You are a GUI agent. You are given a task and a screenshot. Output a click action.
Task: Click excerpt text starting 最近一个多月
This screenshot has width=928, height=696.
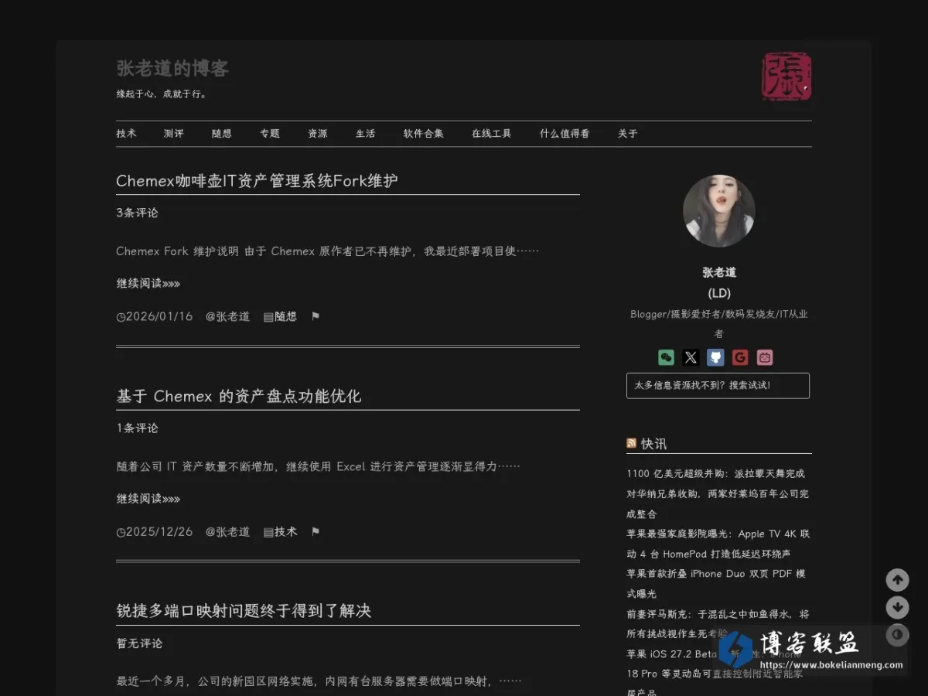coord(319,681)
